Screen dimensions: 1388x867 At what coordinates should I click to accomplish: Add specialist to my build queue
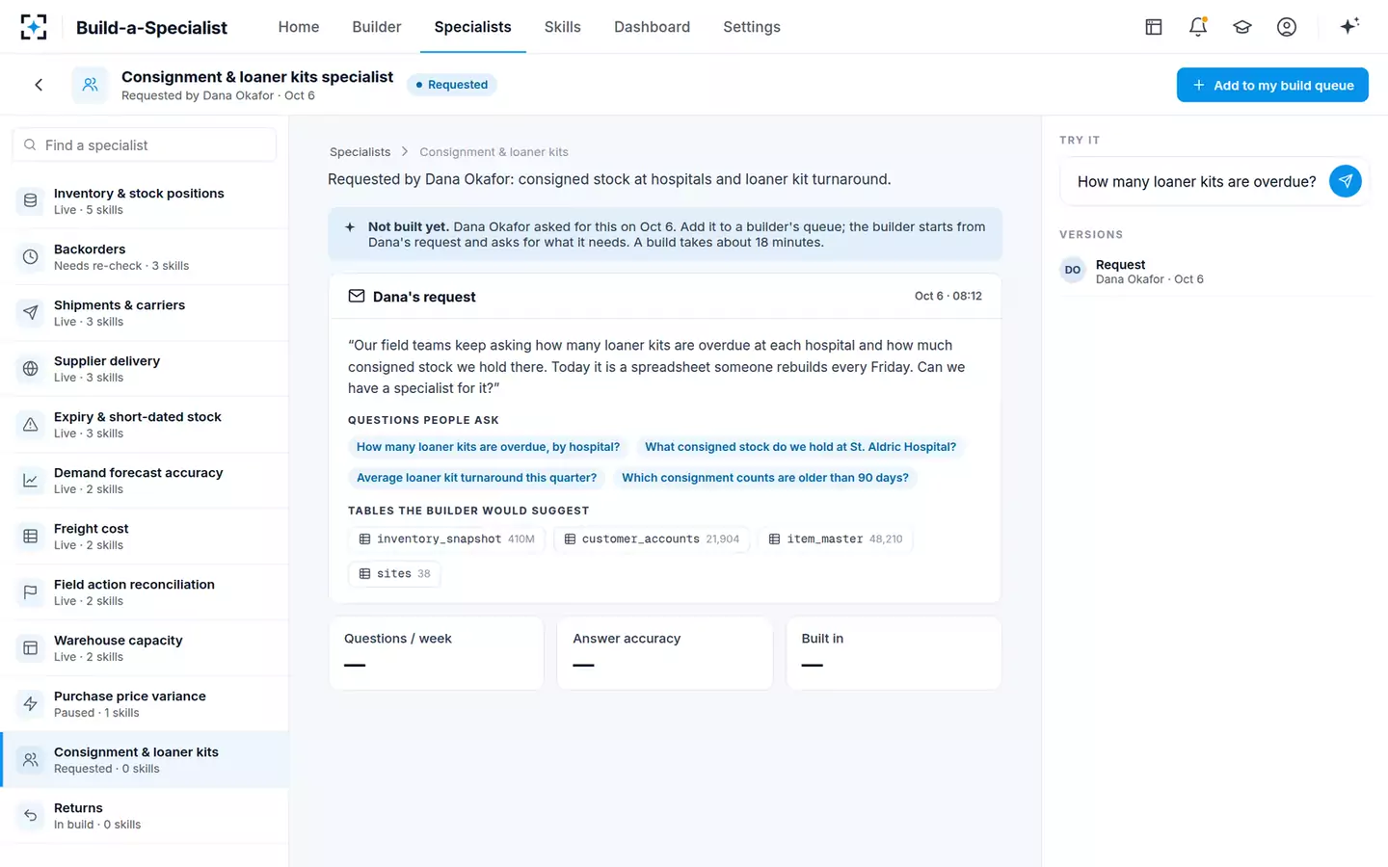pos(1272,85)
